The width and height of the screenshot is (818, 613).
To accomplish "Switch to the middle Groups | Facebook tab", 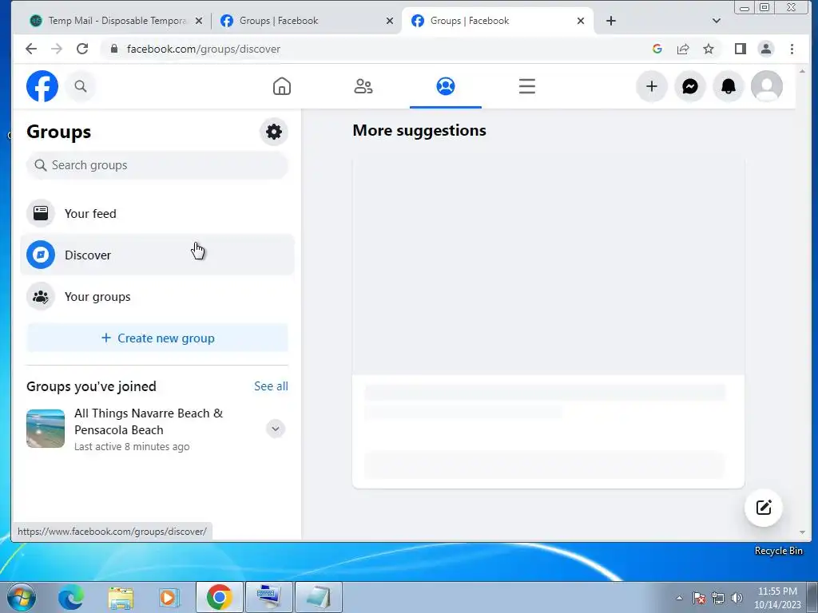I will pos(307,21).
